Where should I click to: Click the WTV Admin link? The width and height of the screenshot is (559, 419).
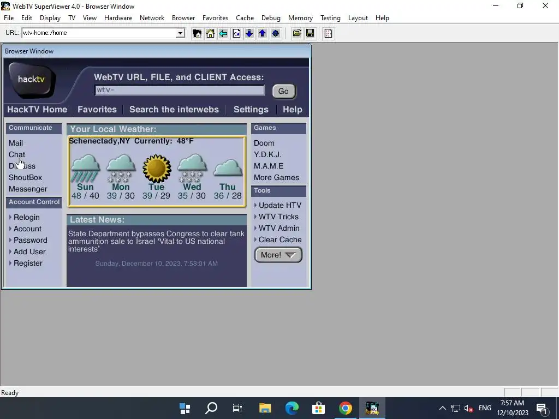[x=279, y=229]
